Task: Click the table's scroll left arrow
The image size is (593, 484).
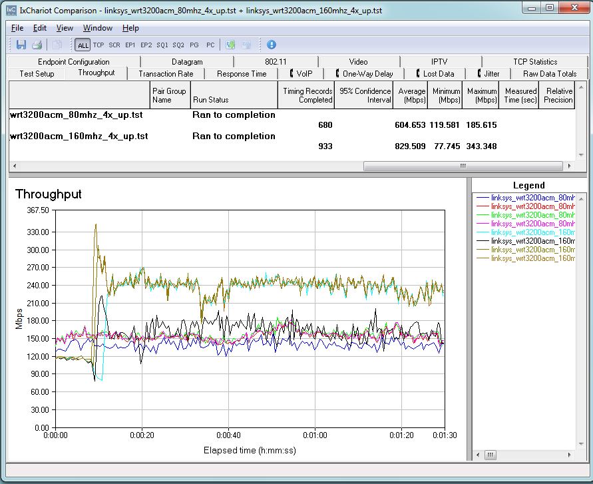Action: coord(15,166)
